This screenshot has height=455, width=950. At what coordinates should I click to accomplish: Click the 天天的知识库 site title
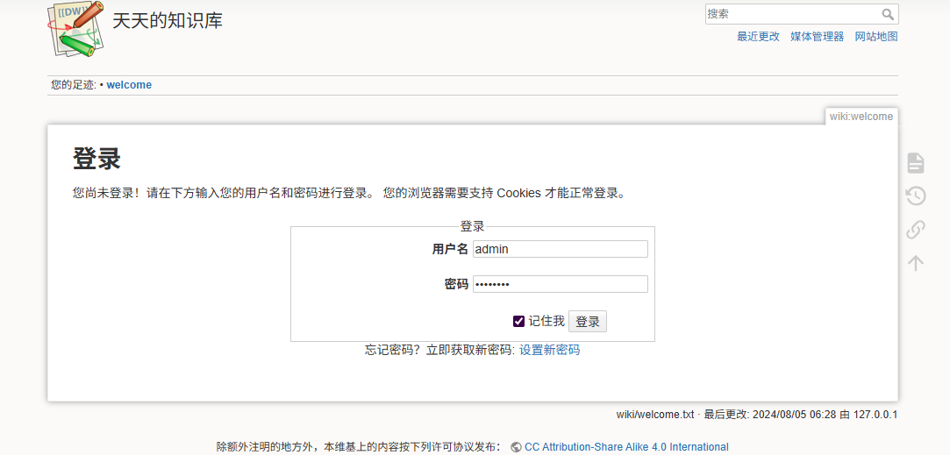(168, 20)
